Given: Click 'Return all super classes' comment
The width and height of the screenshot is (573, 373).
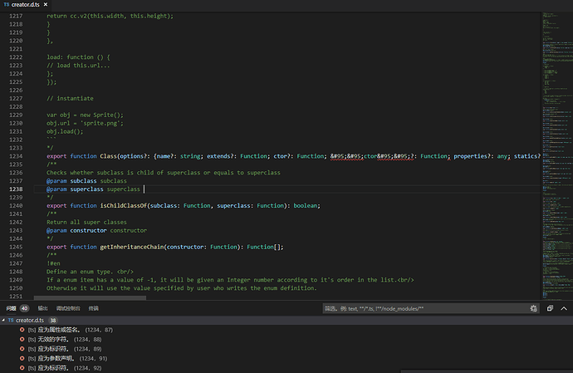Looking at the screenshot, I should pos(86,222).
